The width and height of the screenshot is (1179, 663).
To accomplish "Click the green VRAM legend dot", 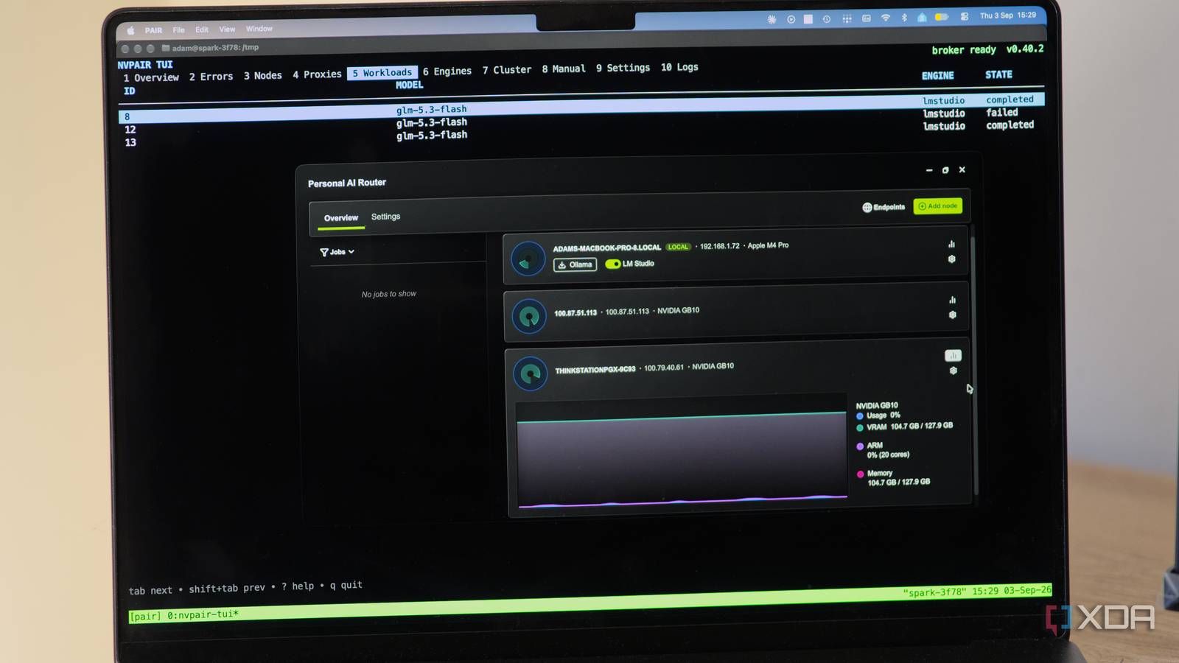I will click(x=860, y=428).
